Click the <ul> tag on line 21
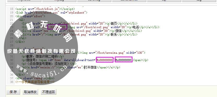 pos(22,20)
